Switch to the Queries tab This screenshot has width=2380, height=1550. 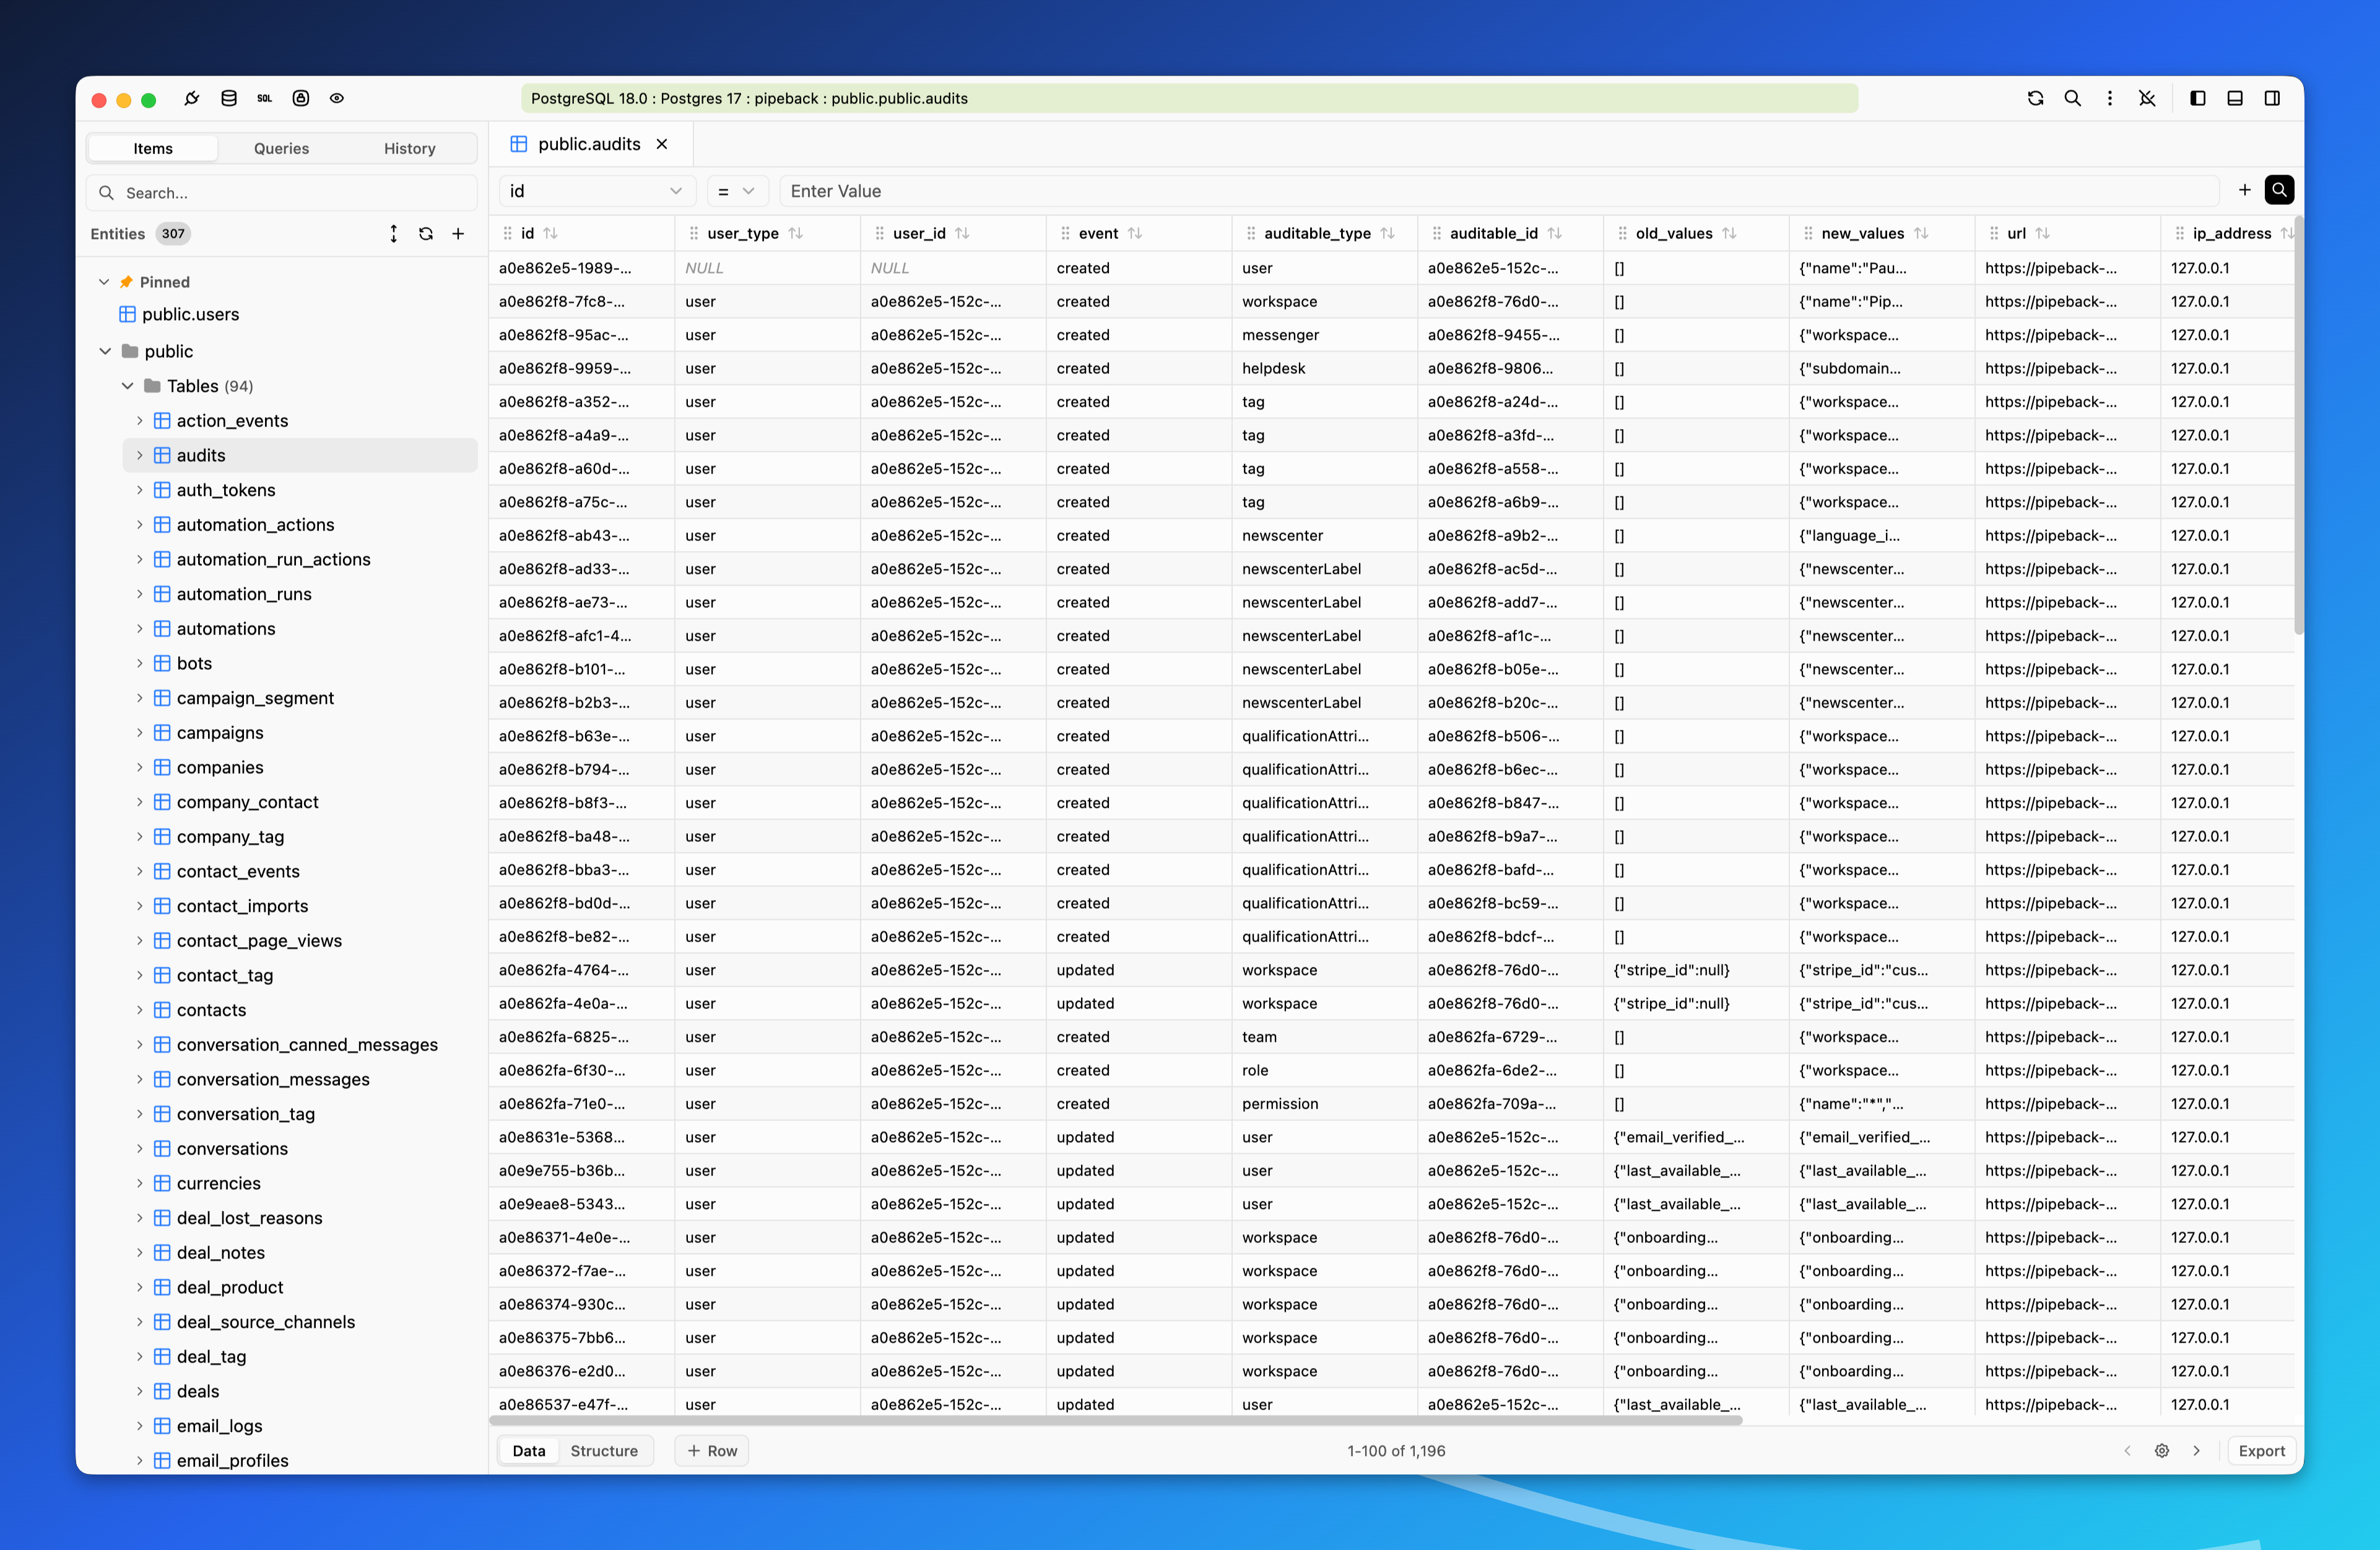point(281,148)
